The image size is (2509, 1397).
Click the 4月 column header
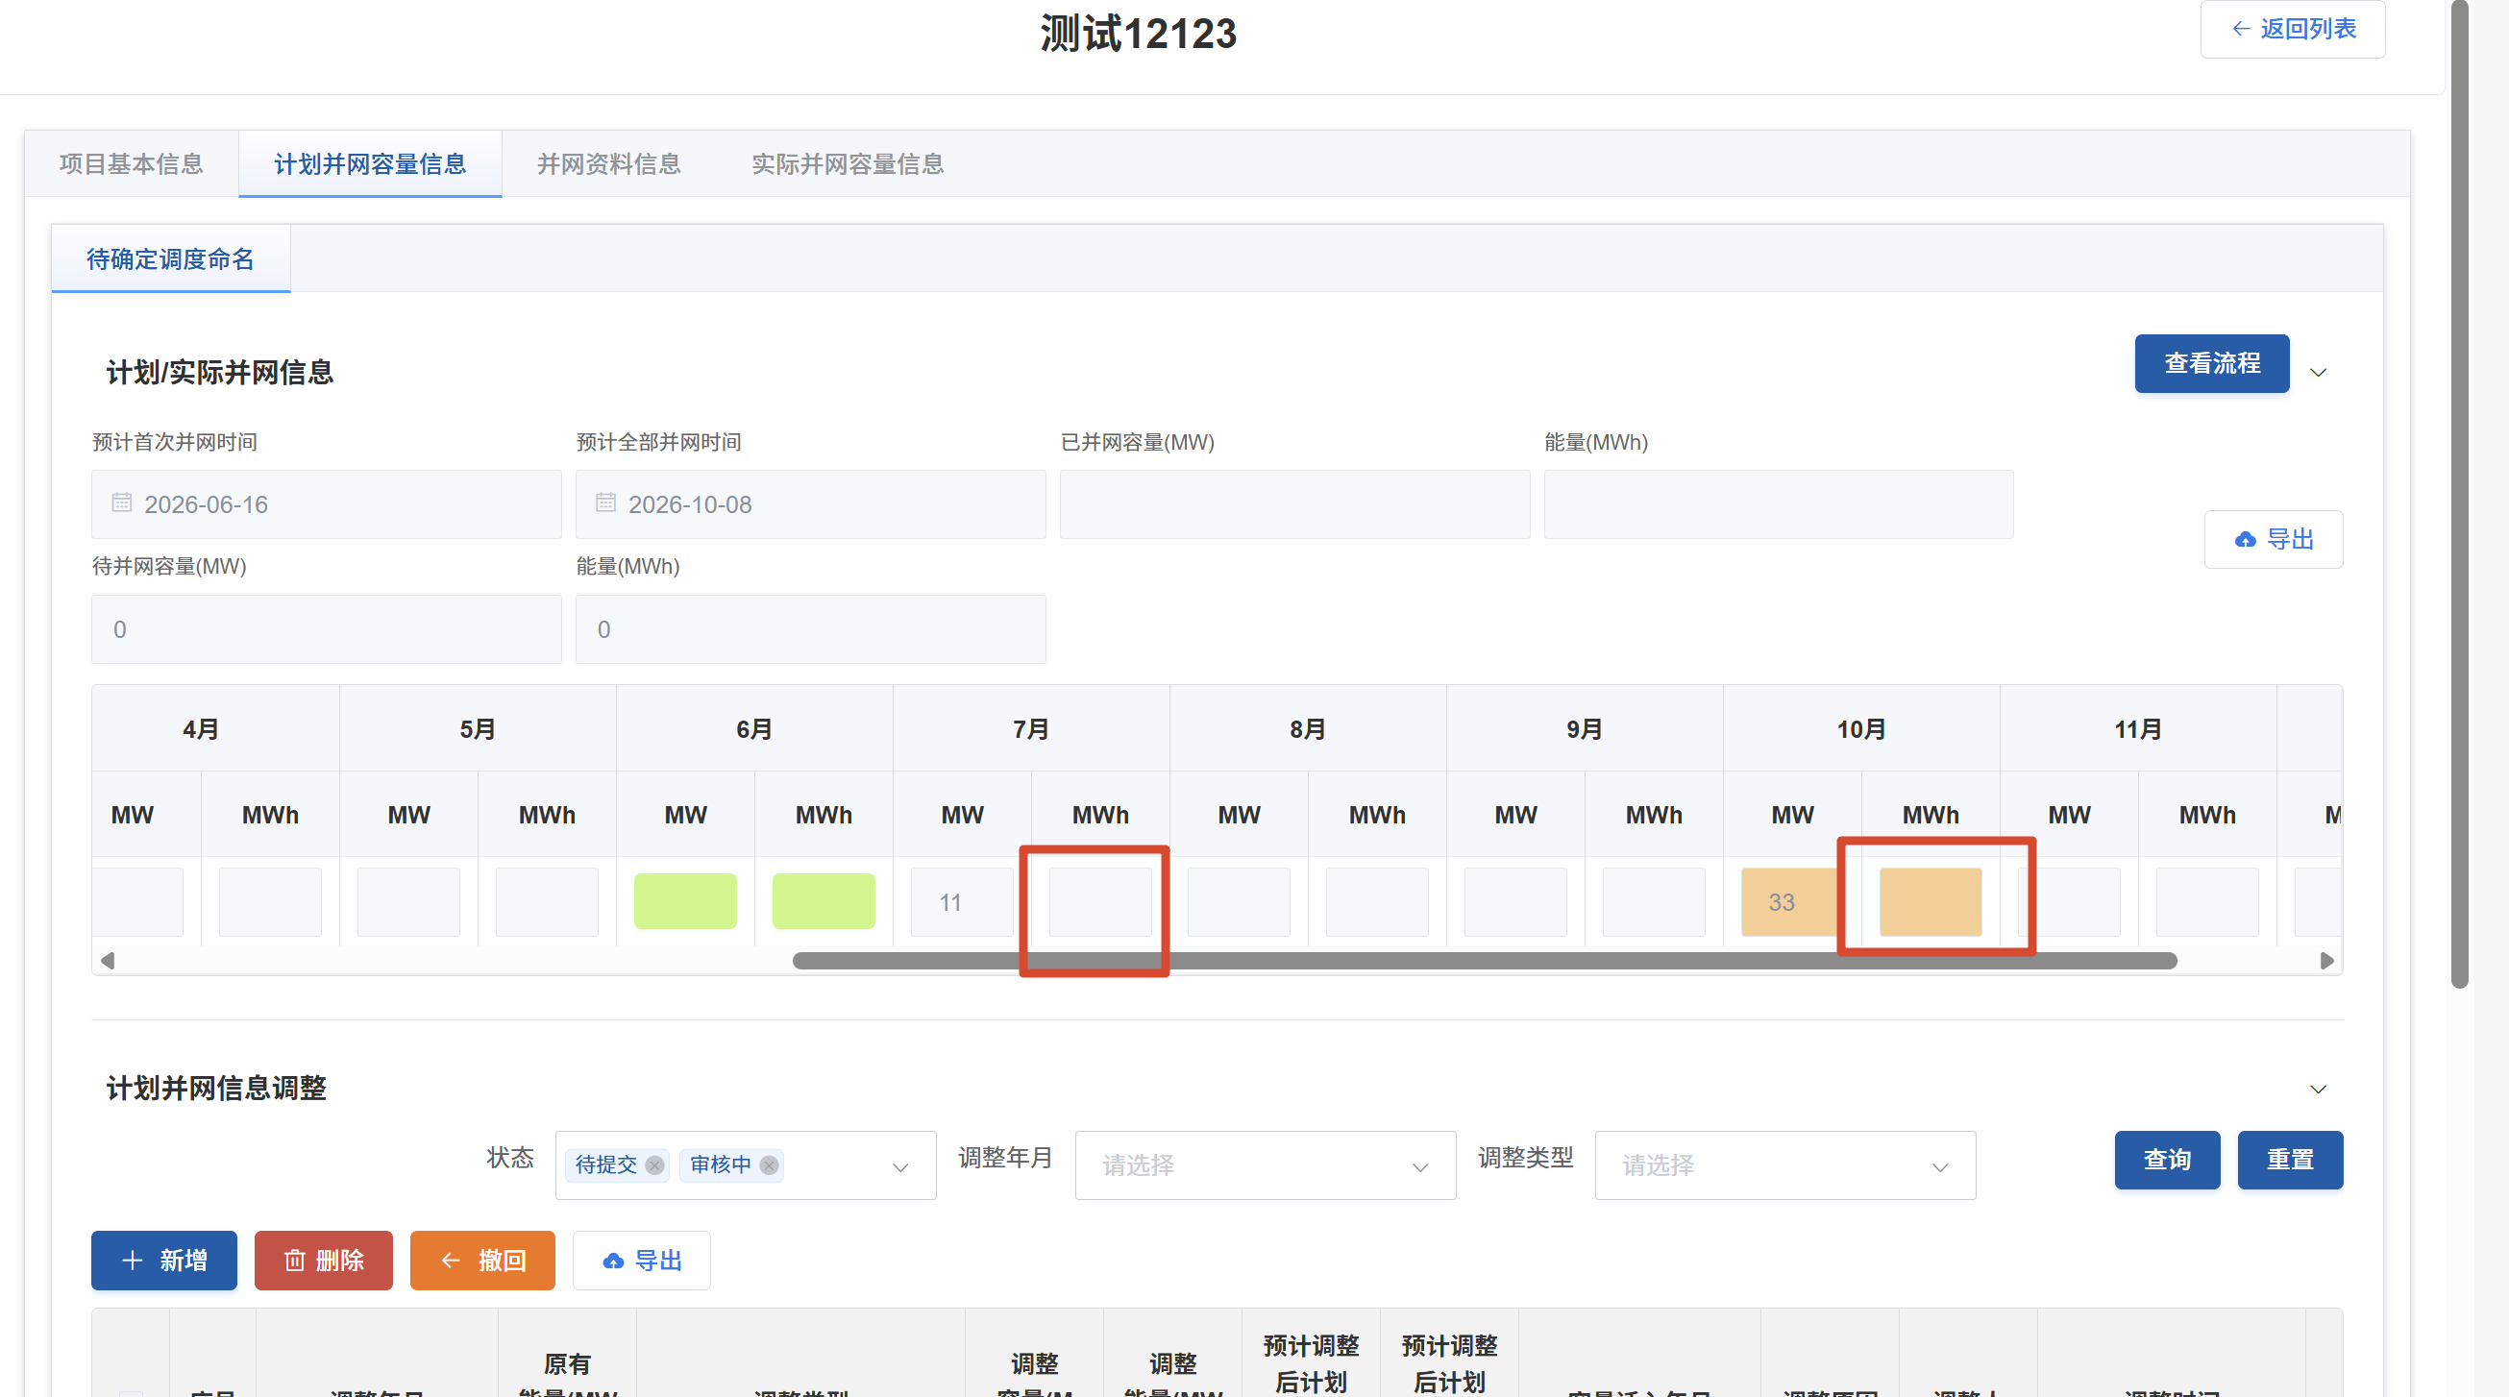(202, 729)
